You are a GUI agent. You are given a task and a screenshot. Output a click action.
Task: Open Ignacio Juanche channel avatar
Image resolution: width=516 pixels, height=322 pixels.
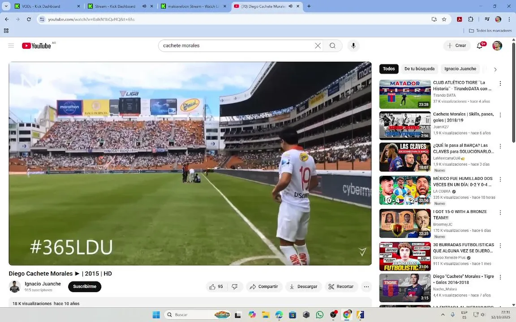tap(15, 287)
